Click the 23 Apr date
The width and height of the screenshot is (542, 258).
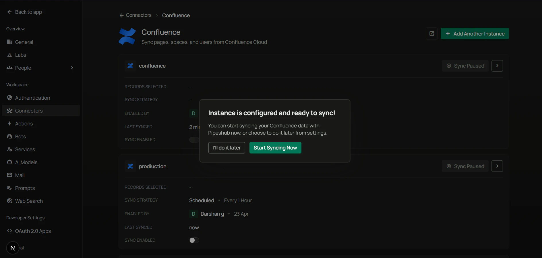[x=241, y=214]
